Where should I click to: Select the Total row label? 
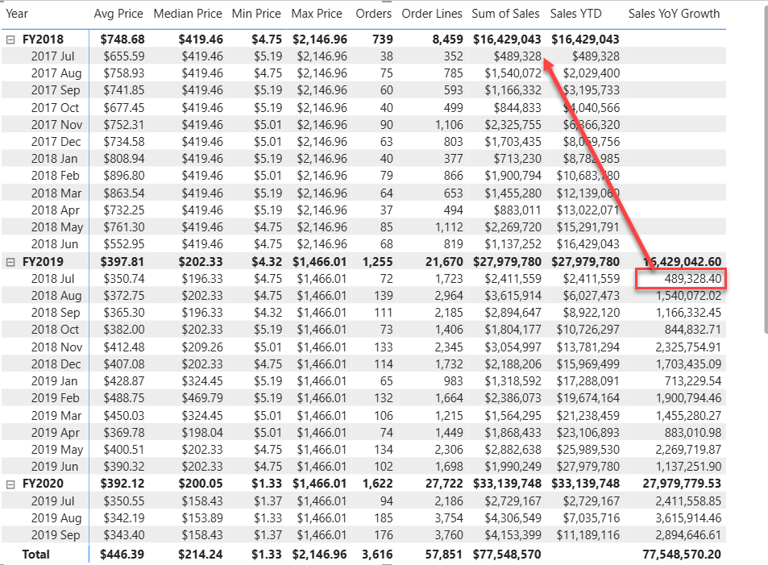click(35, 555)
